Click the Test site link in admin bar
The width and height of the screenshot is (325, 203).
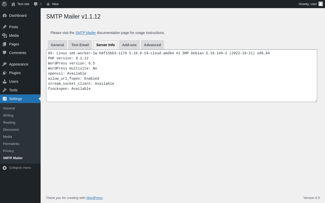[x=20, y=4]
